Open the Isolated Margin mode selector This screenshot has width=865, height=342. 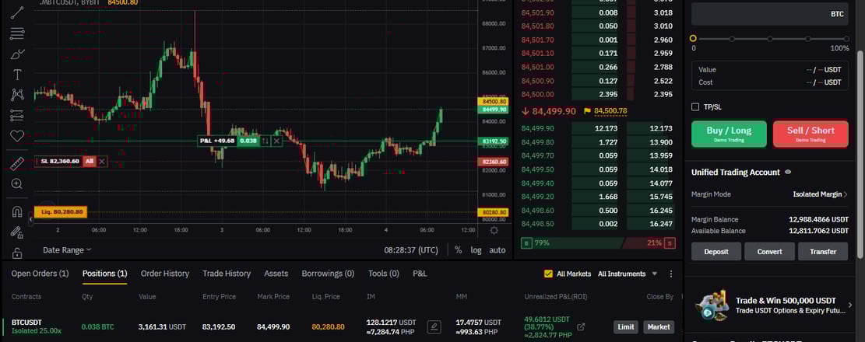click(821, 194)
